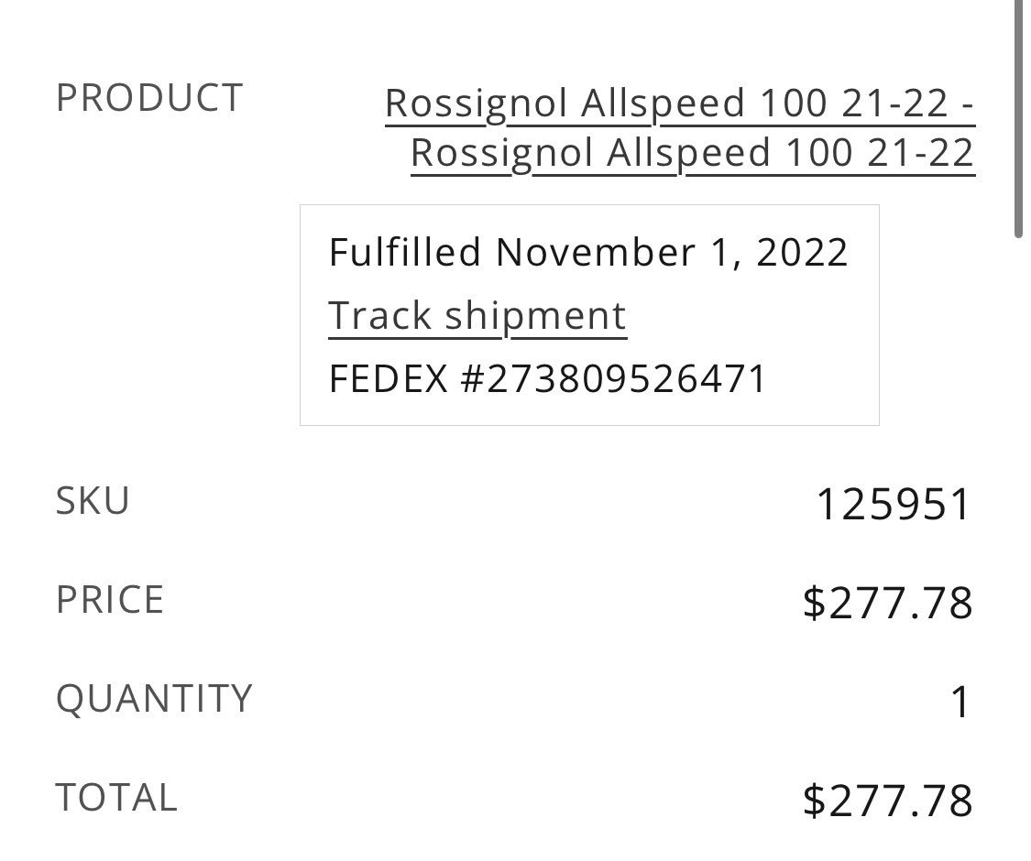Click the $277.78 value in TOTAL row
The width and height of the screenshot is (1031, 861).
tap(887, 801)
